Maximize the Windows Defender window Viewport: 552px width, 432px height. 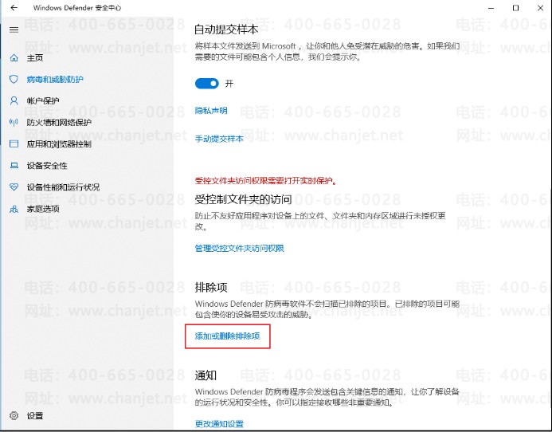tap(515, 8)
